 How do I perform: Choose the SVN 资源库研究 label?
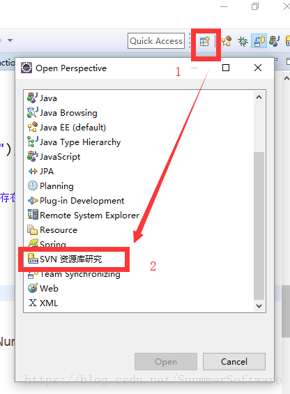coord(70,259)
